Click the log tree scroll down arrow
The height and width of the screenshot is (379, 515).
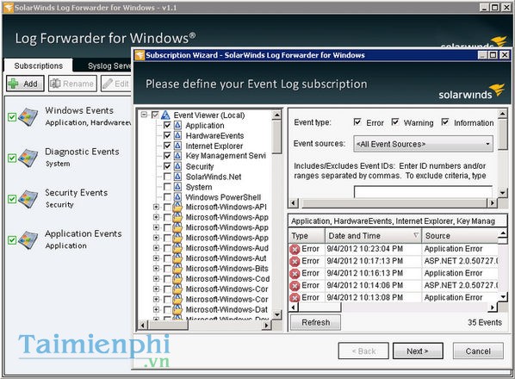click(x=277, y=314)
